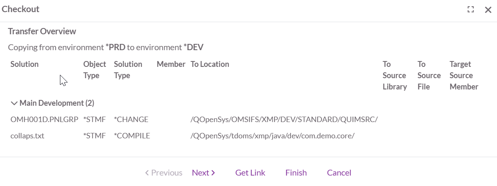Click the To Location column header

point(210,64)
